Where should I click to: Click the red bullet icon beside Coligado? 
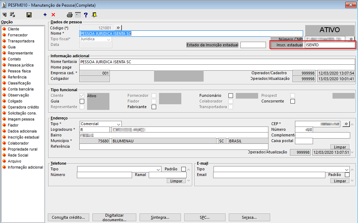[x=4, y=101]
